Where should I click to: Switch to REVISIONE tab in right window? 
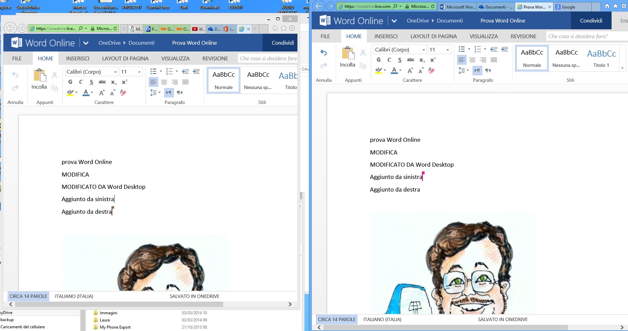coord(523,36)
